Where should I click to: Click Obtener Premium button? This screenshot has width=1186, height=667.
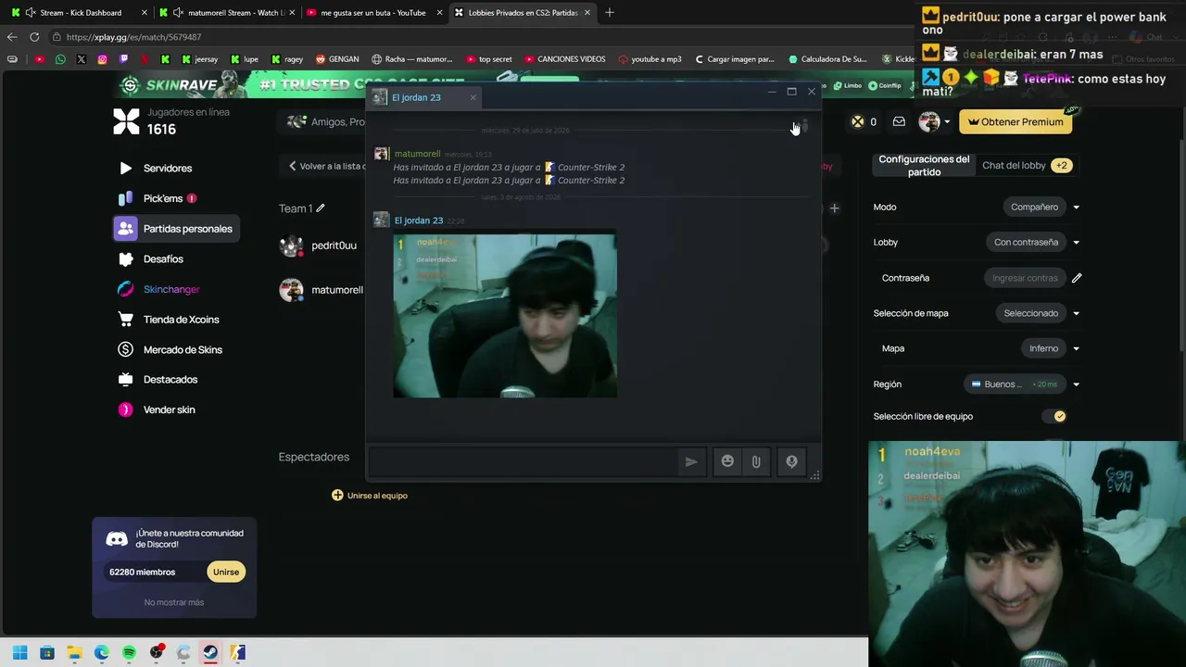coord(1016,122)
